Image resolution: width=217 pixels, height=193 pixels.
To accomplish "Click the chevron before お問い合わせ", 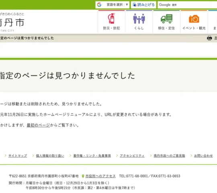I will click(191, 156).
